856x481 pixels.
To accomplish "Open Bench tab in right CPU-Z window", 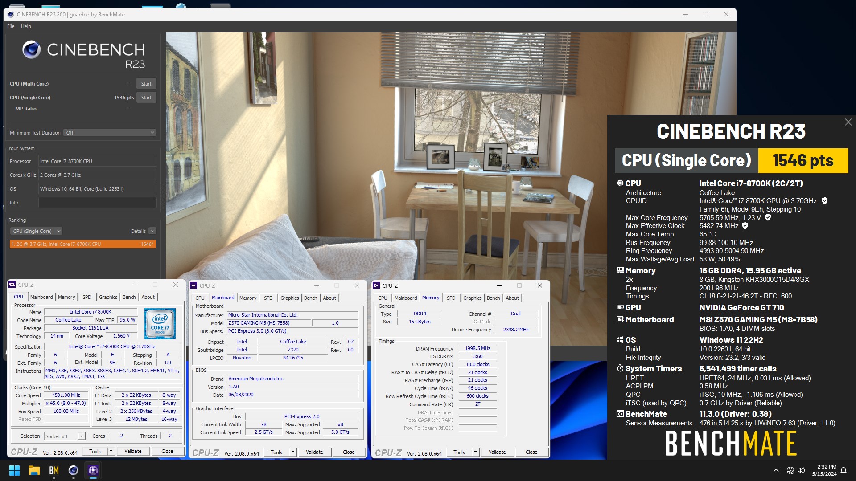I will (x=494, y=298).
